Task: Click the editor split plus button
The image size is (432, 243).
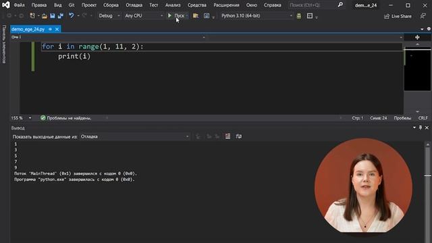Action: click(417, 37)
